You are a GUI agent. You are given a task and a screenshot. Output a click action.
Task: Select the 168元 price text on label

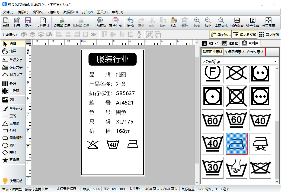click(123, 131)
